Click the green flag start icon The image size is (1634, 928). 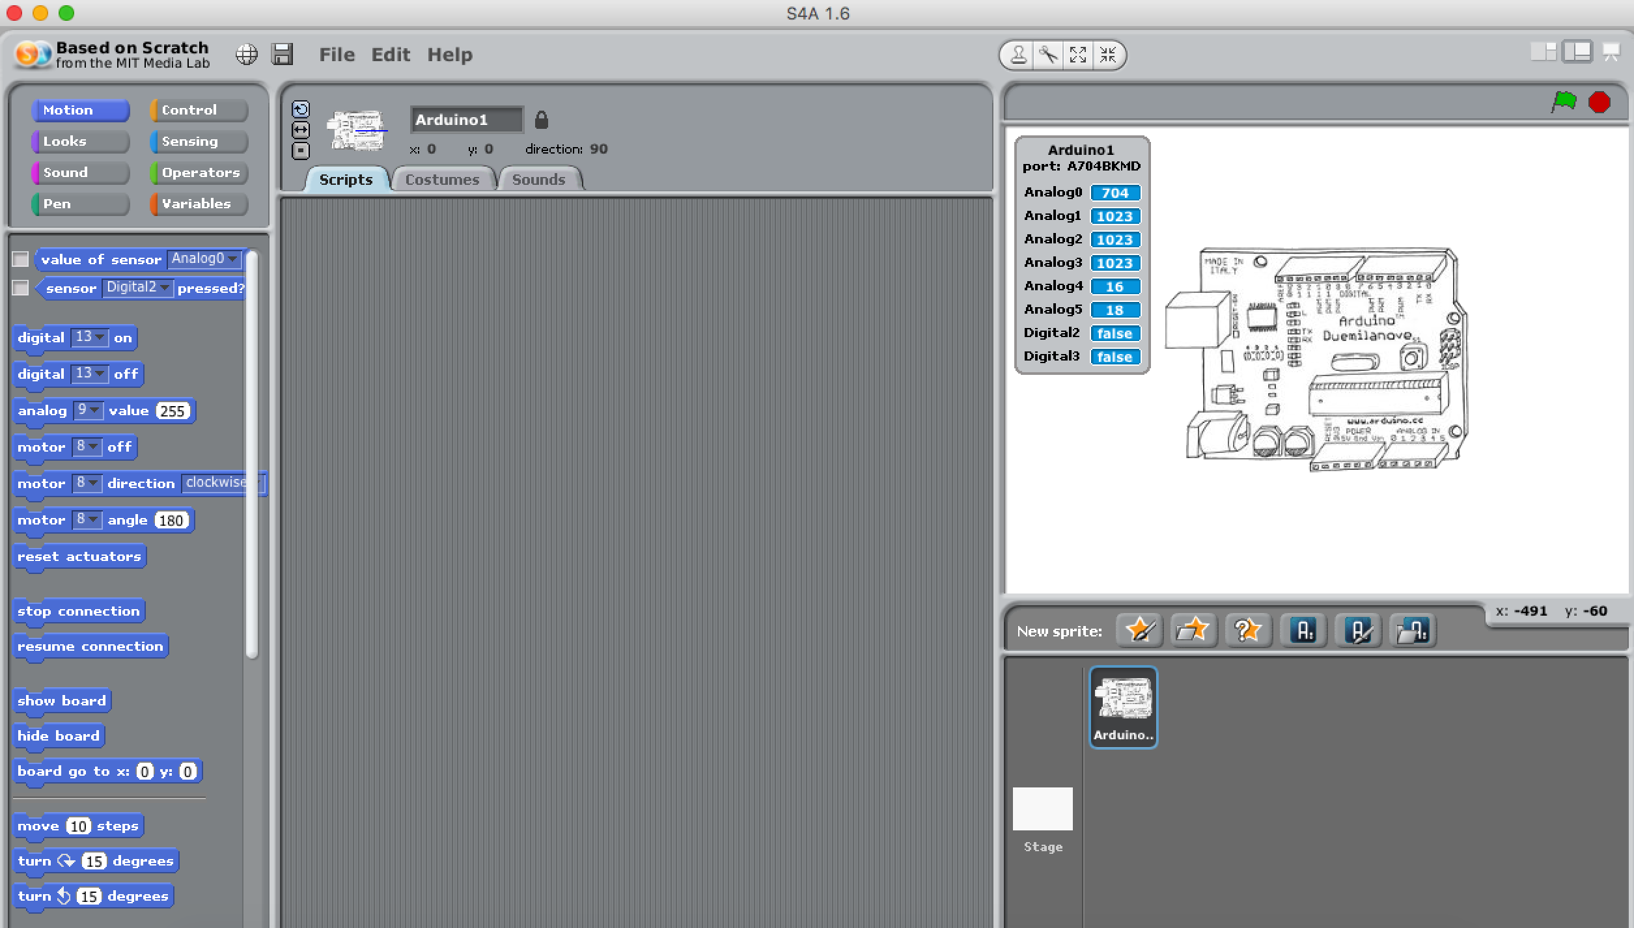coord(1564,102)
